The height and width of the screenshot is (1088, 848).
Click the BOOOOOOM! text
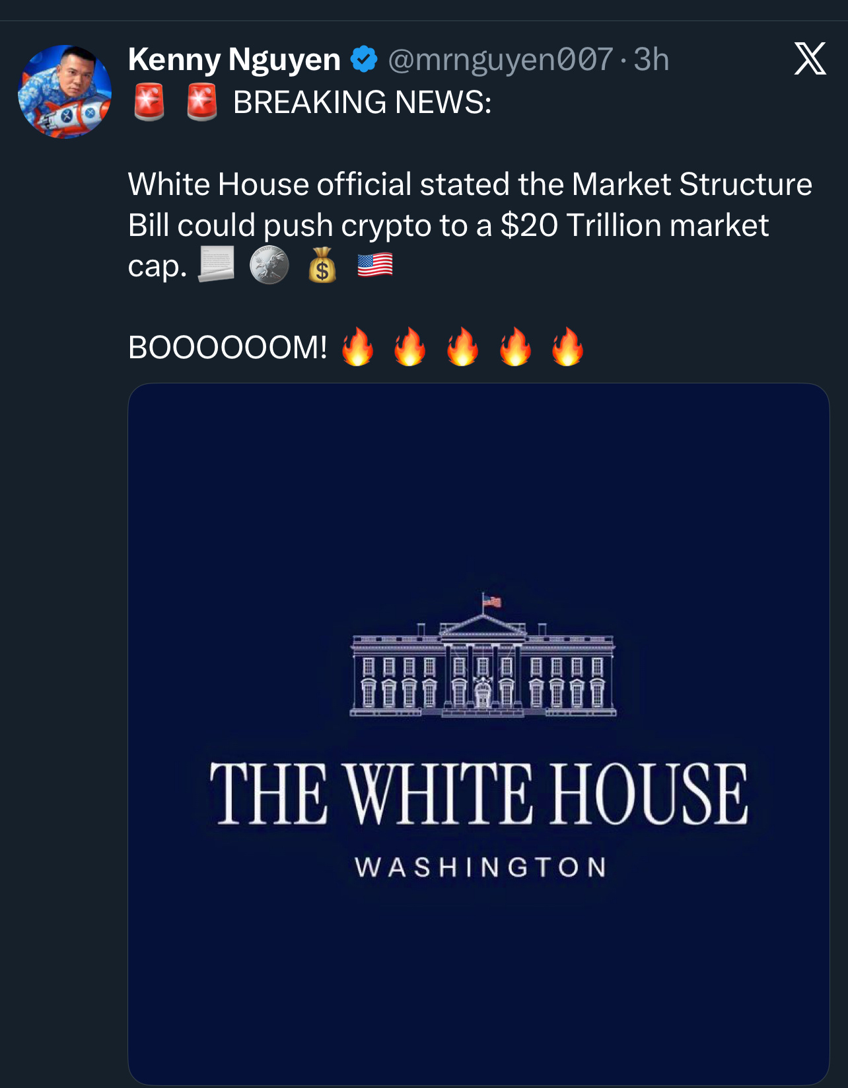pyautogui.click(x=228, y=348)
